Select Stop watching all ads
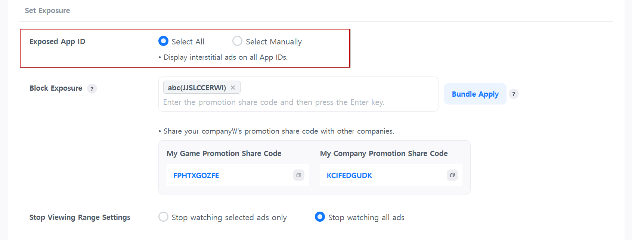 coord(320,217)
